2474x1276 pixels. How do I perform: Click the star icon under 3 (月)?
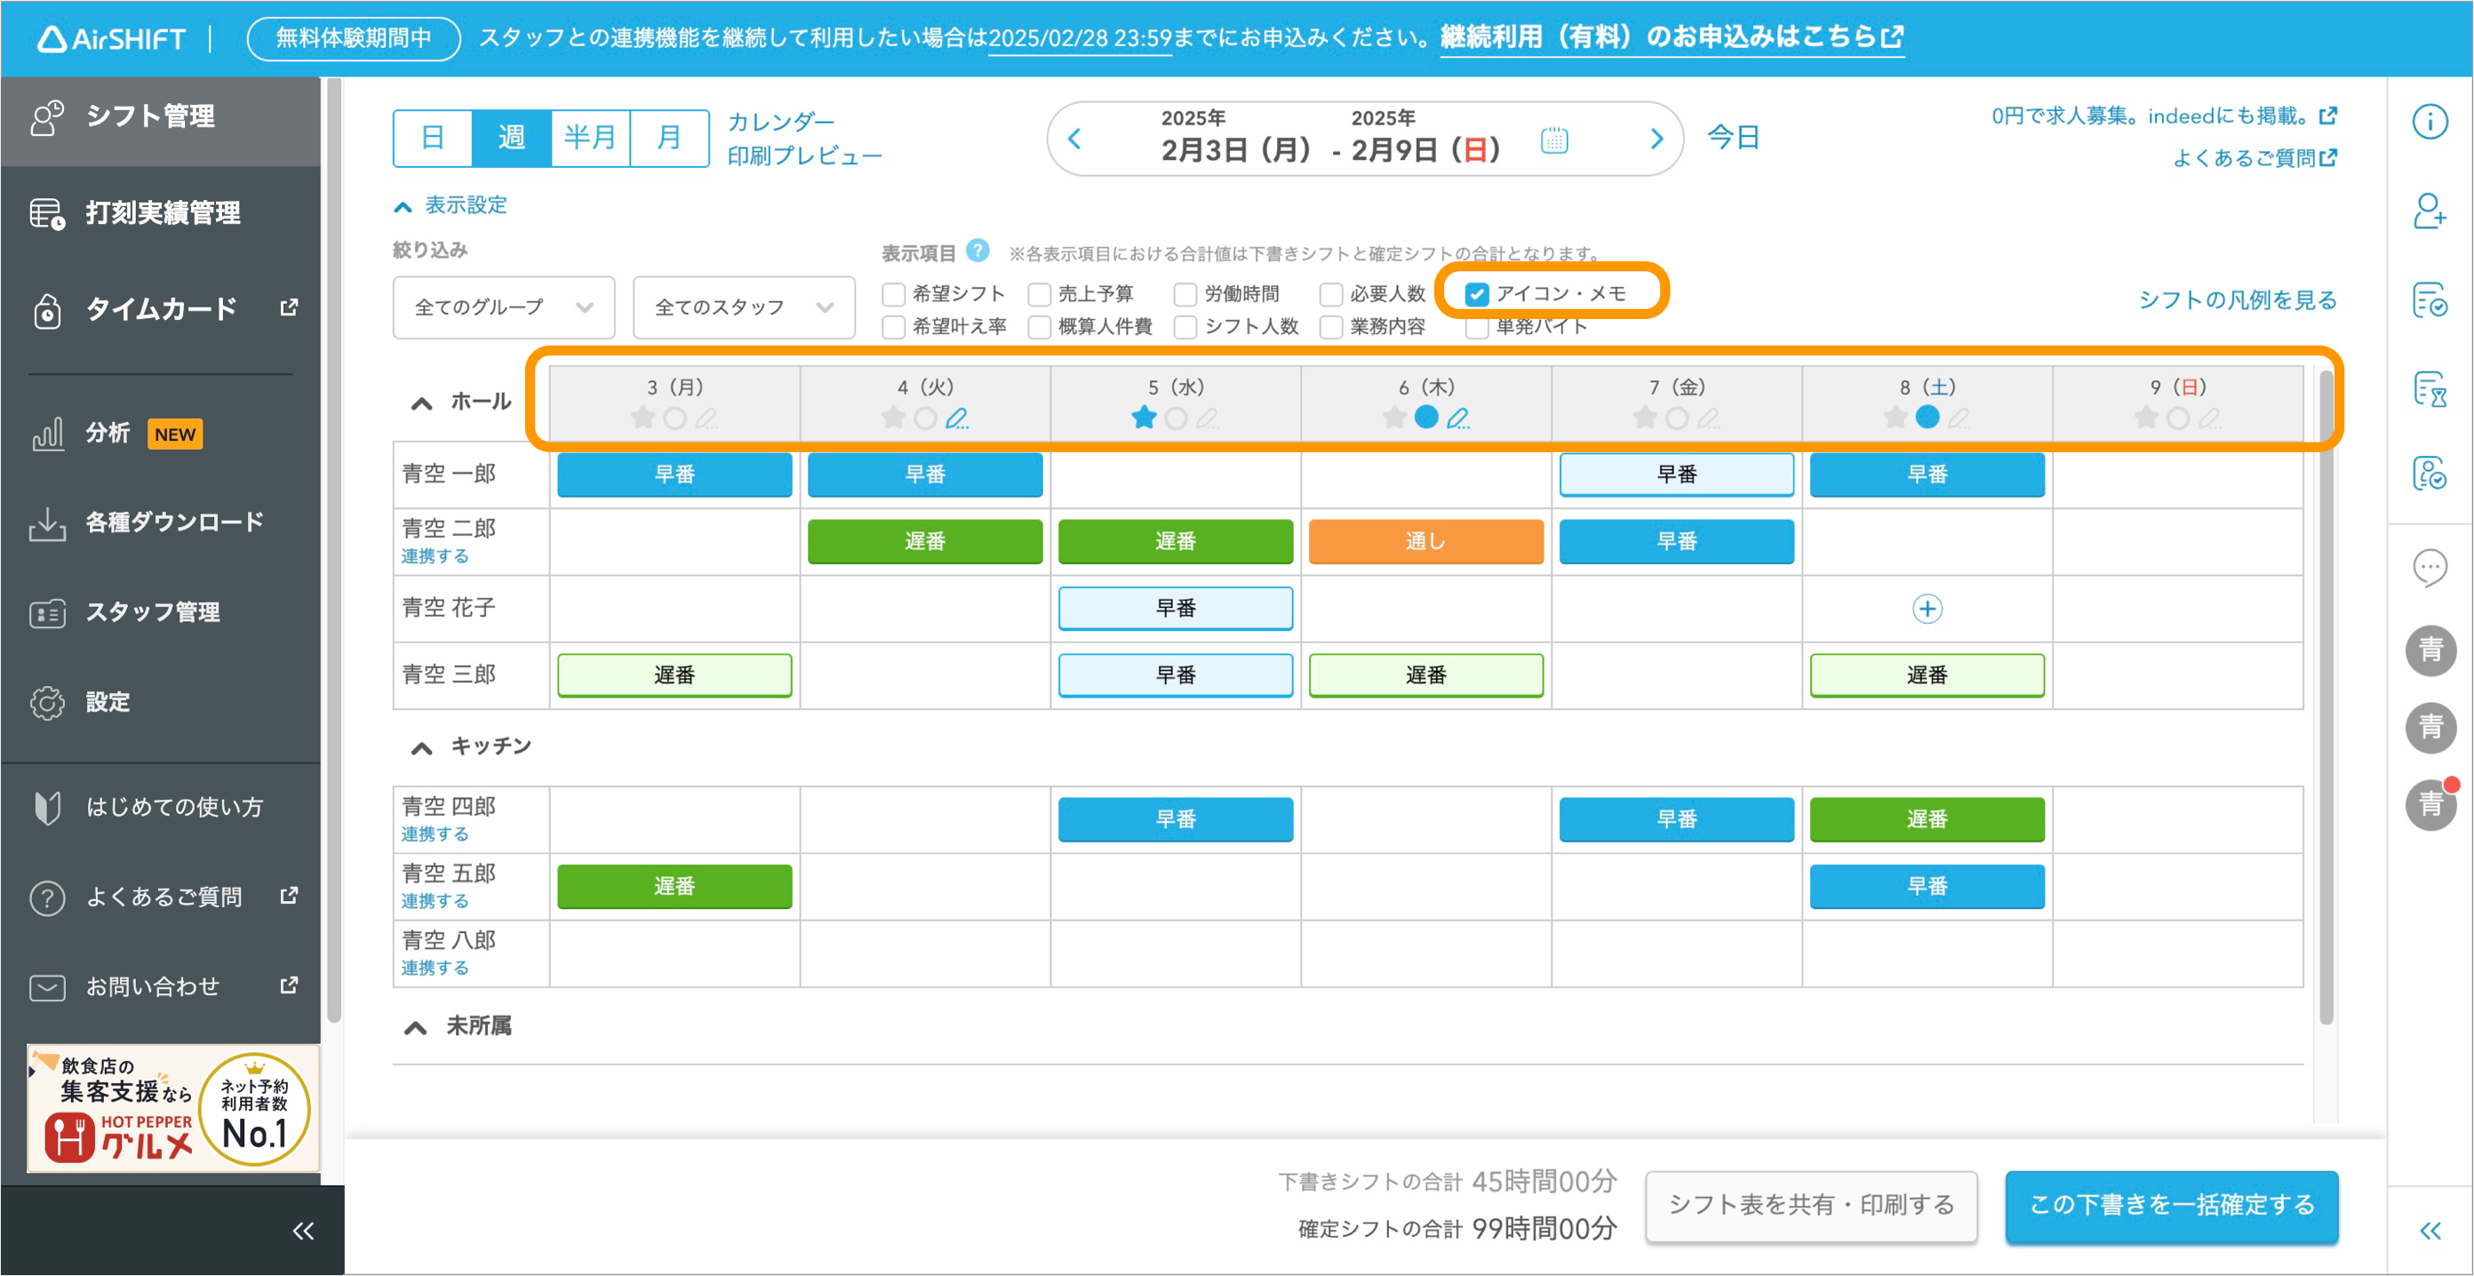(x=642, y=419)
